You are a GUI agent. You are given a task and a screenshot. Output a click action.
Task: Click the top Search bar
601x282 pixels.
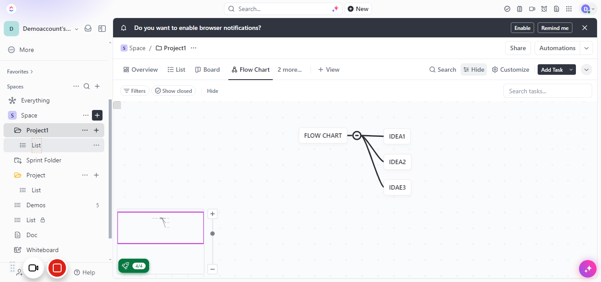coord(283,9)
